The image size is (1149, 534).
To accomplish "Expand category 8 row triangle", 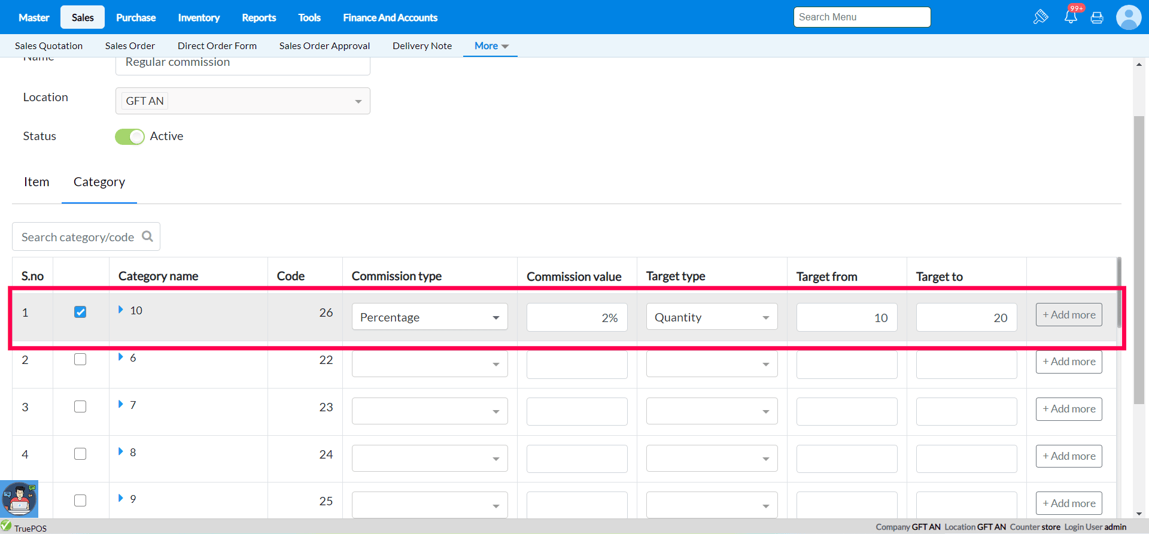I will coord(121,451).
